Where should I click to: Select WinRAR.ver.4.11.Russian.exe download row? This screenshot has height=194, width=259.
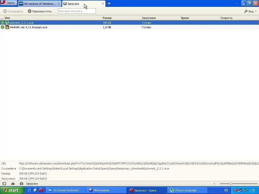coord(129,27)
